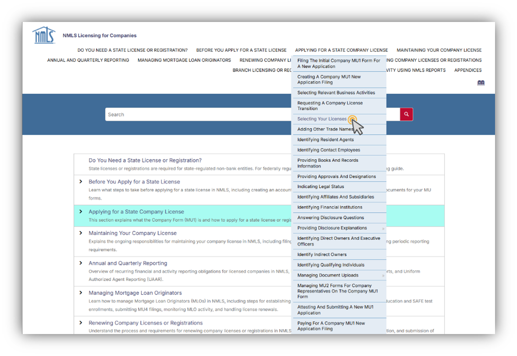
Task: Choose 'Identifying Resident Agents' menu entry
Action: [325, 140]
